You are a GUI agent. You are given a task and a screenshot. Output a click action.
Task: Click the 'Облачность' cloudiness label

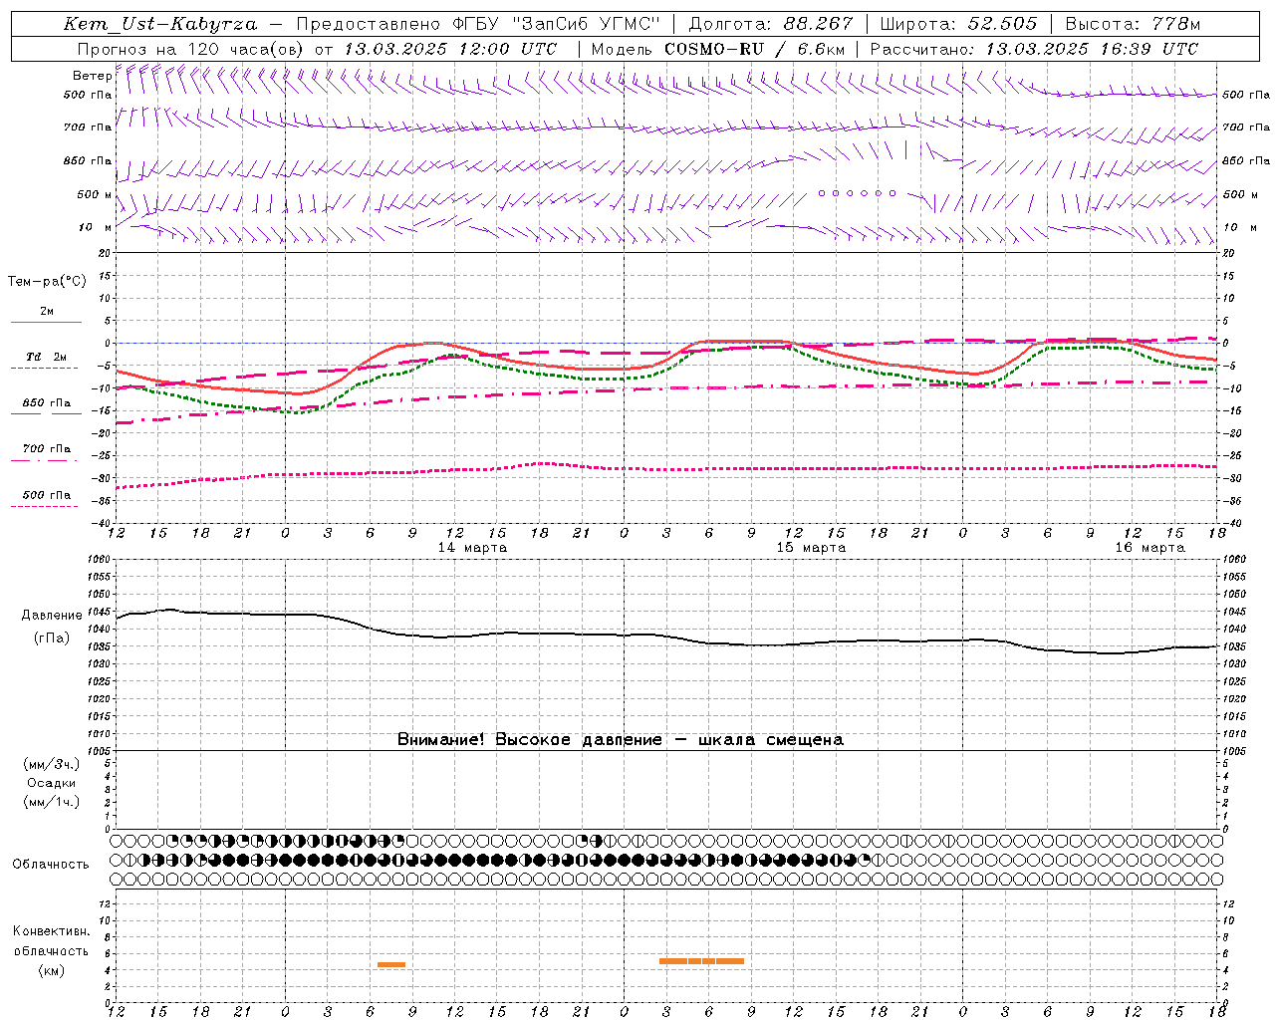(51, 865)
